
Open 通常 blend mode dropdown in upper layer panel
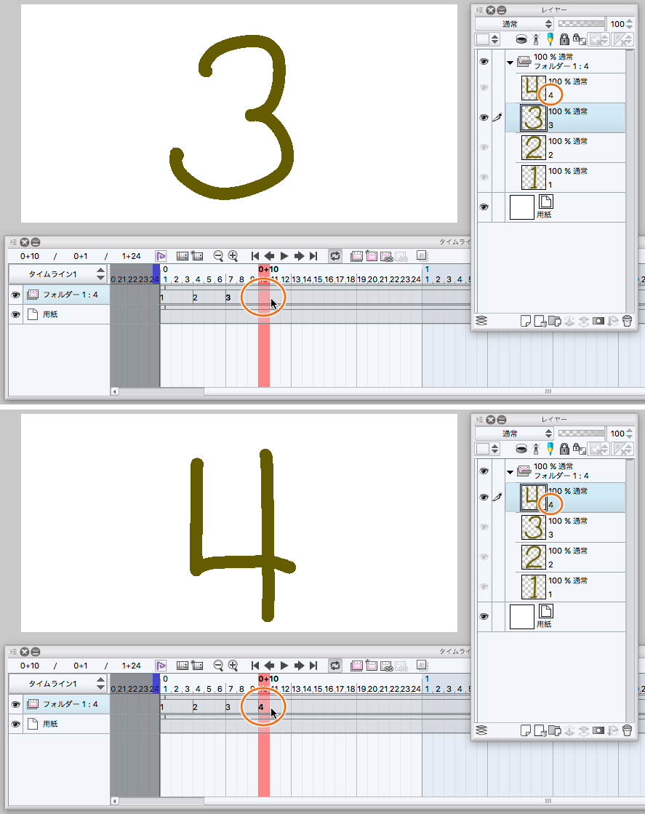coord(515,25)
